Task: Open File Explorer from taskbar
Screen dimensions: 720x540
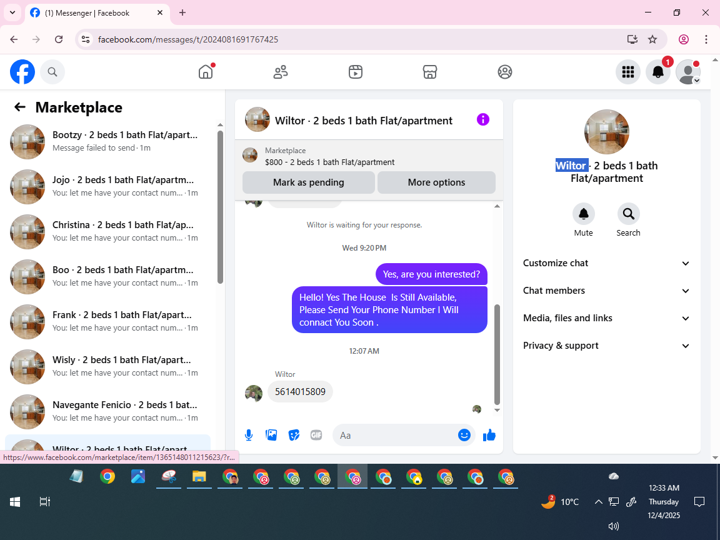Action: (x=199, y=477)
